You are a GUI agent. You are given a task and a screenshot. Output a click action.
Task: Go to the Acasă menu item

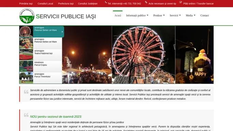click(x=118, y=15)
